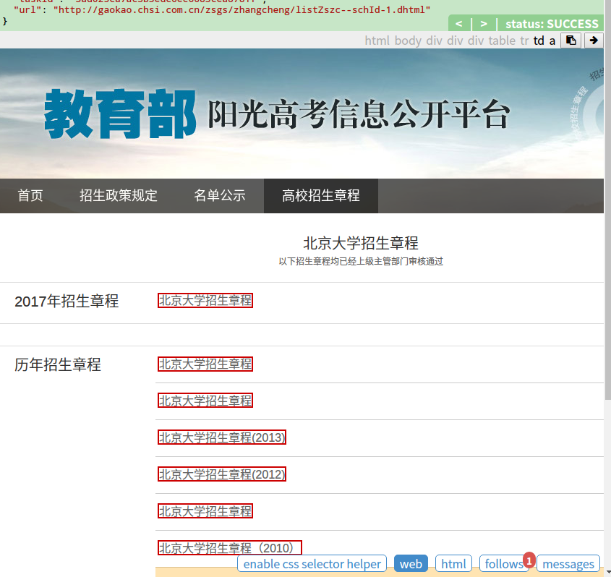Click the red follows notification badge
Screen dimensions: 611x577
tap(529, 560)
